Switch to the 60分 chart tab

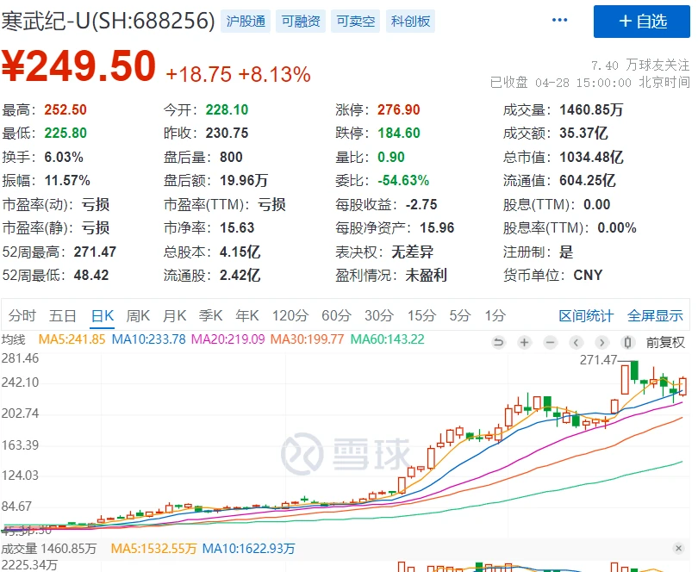point(335,315)
